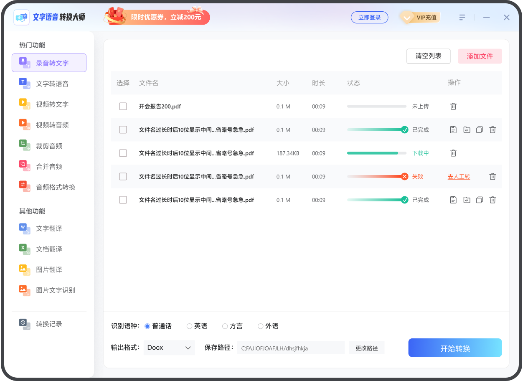Open 去人工转 link on the failed file
This screenshot has height=381, width=523.
coord(458,176)
